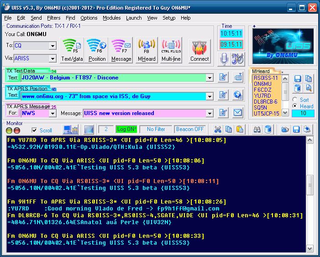The image size is (320, 257).
Task: Save the MHeard list with floppy icon
Action: pyautogui.click(x=297, y=79)
